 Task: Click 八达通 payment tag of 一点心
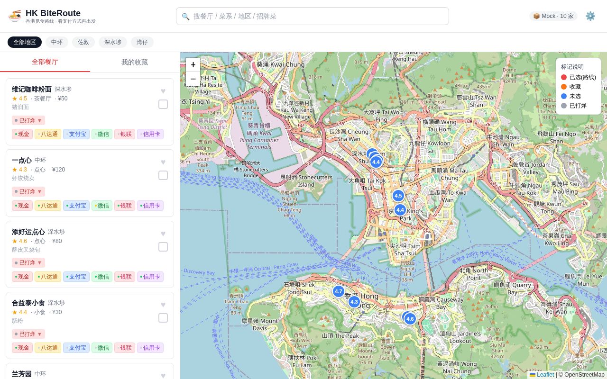coord(48,206)
